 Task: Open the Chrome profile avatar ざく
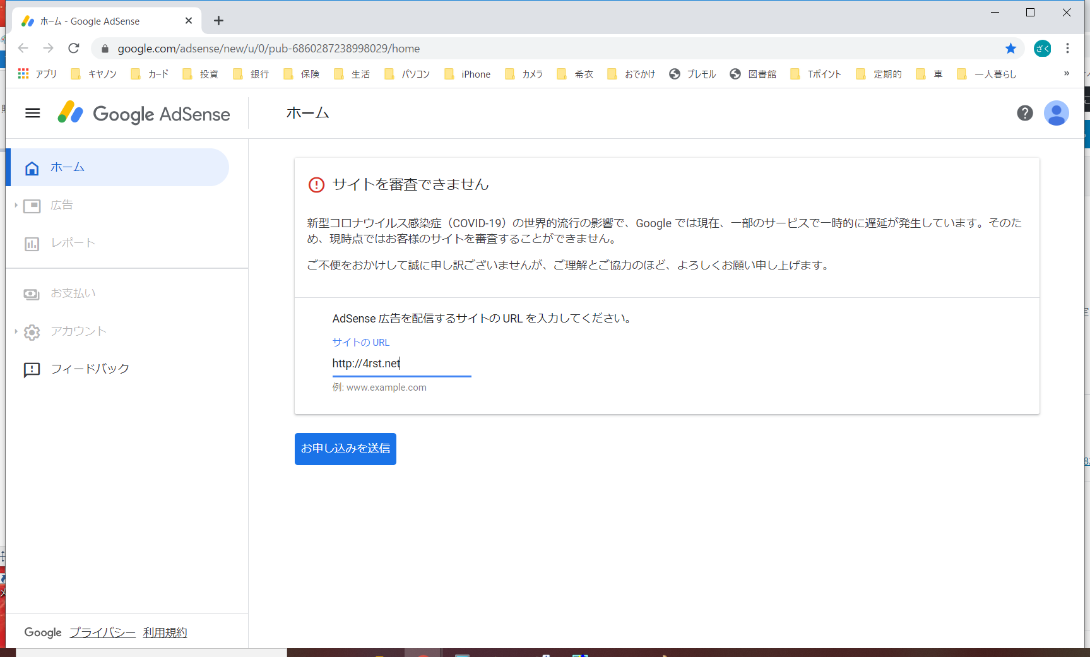(x=1043, y=49)
